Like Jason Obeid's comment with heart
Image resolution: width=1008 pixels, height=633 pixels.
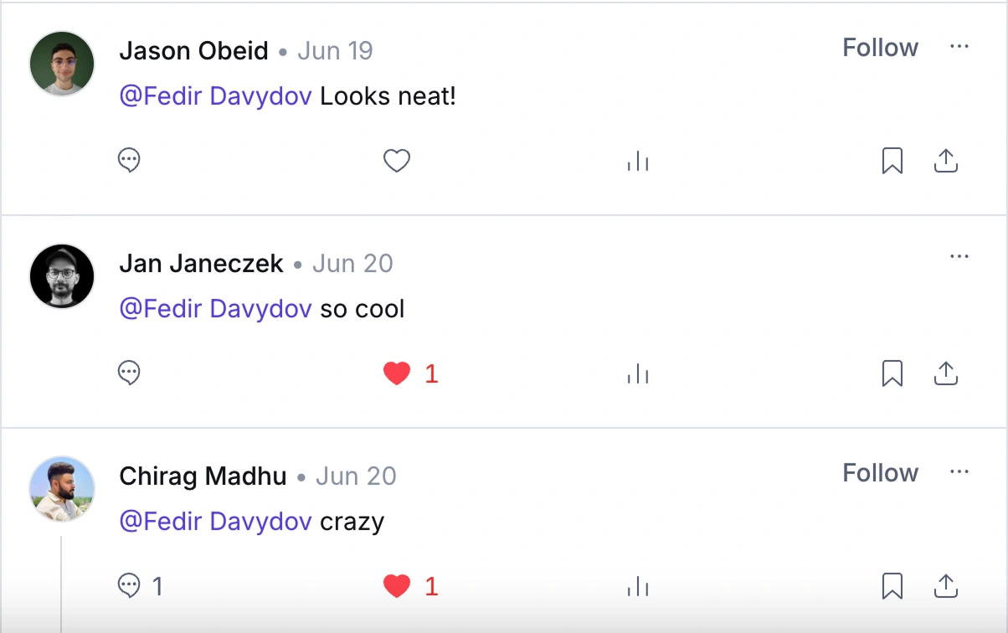coord(397,160)
